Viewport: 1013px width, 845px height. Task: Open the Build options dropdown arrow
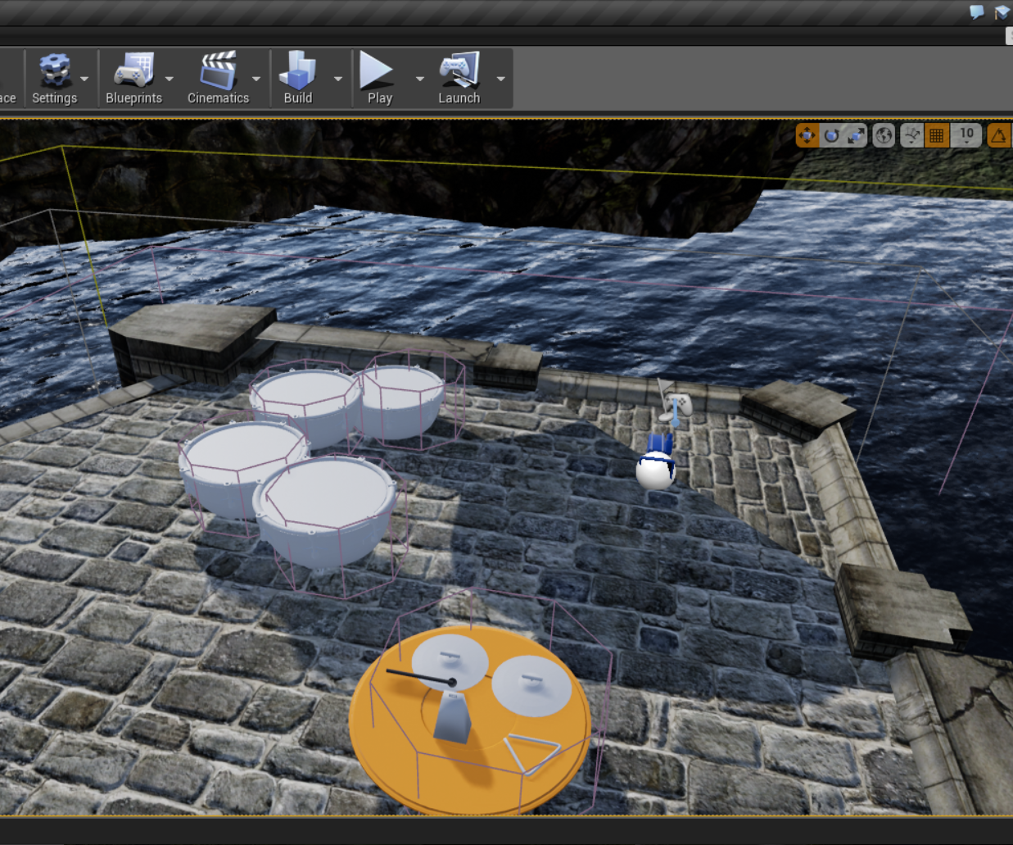click(337, 79)
